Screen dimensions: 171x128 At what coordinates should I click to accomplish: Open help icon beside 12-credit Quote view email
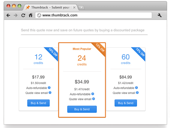[x=50, y=93]
